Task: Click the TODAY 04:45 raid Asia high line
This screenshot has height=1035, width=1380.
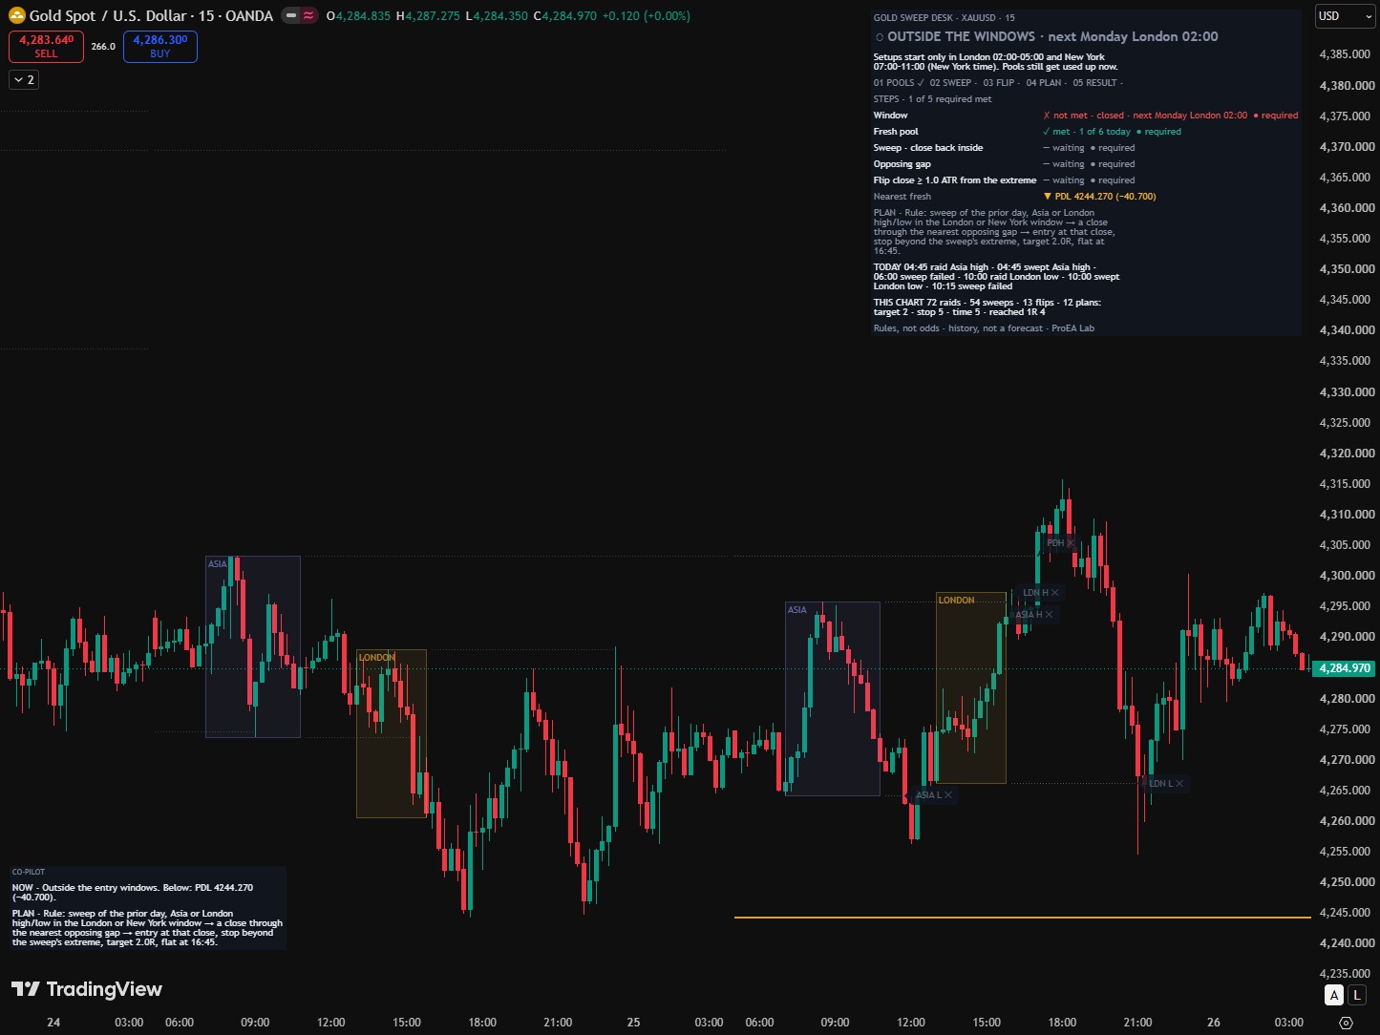Action: click(x=996, y=277)
